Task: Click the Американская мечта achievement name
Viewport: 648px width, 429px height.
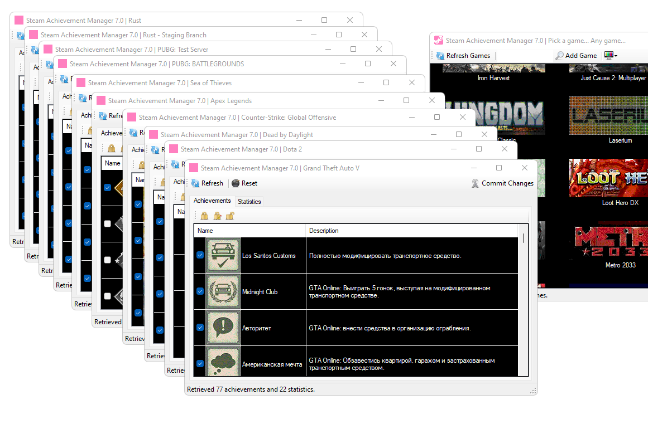Action: tap(272, 364)
